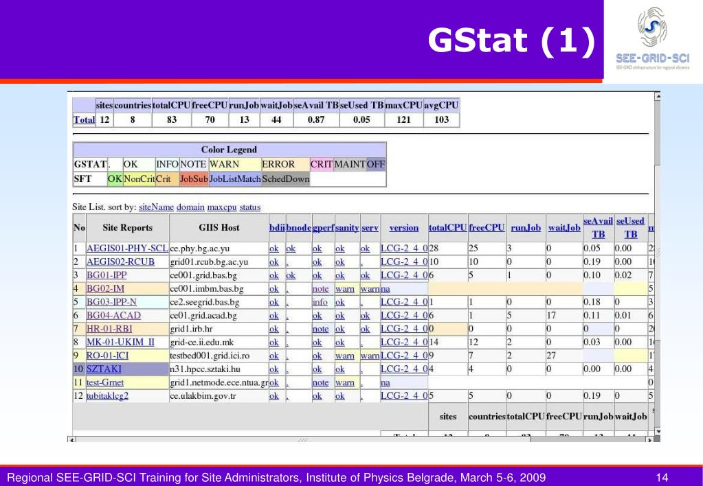The height and width of the screenshot is (486, 703).
Task: Sort site list by domain
Action: tap(190, 207)
